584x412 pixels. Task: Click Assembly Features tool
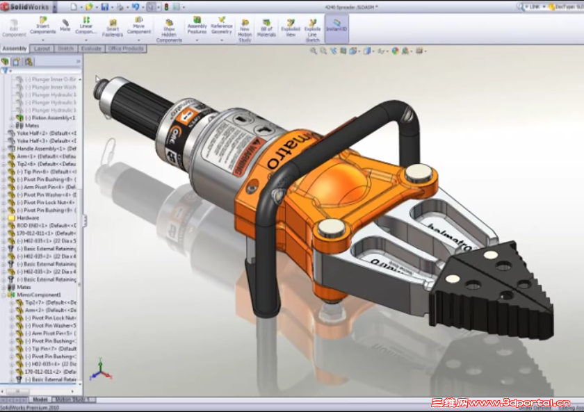click(x=197, y=25)
